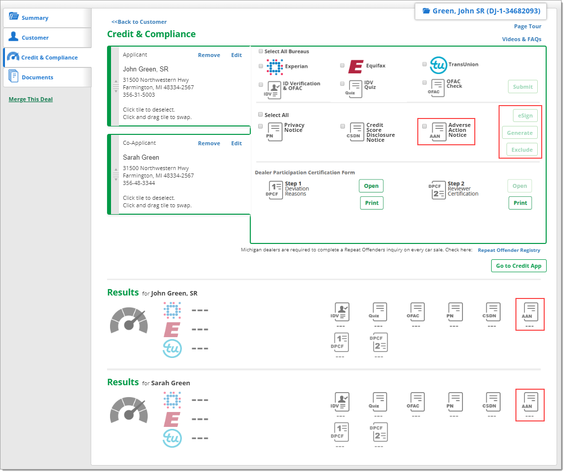The image size is (565, 473).
Task: Click the Privacy Notice PN icon
Action: click(x=275, y=131)
